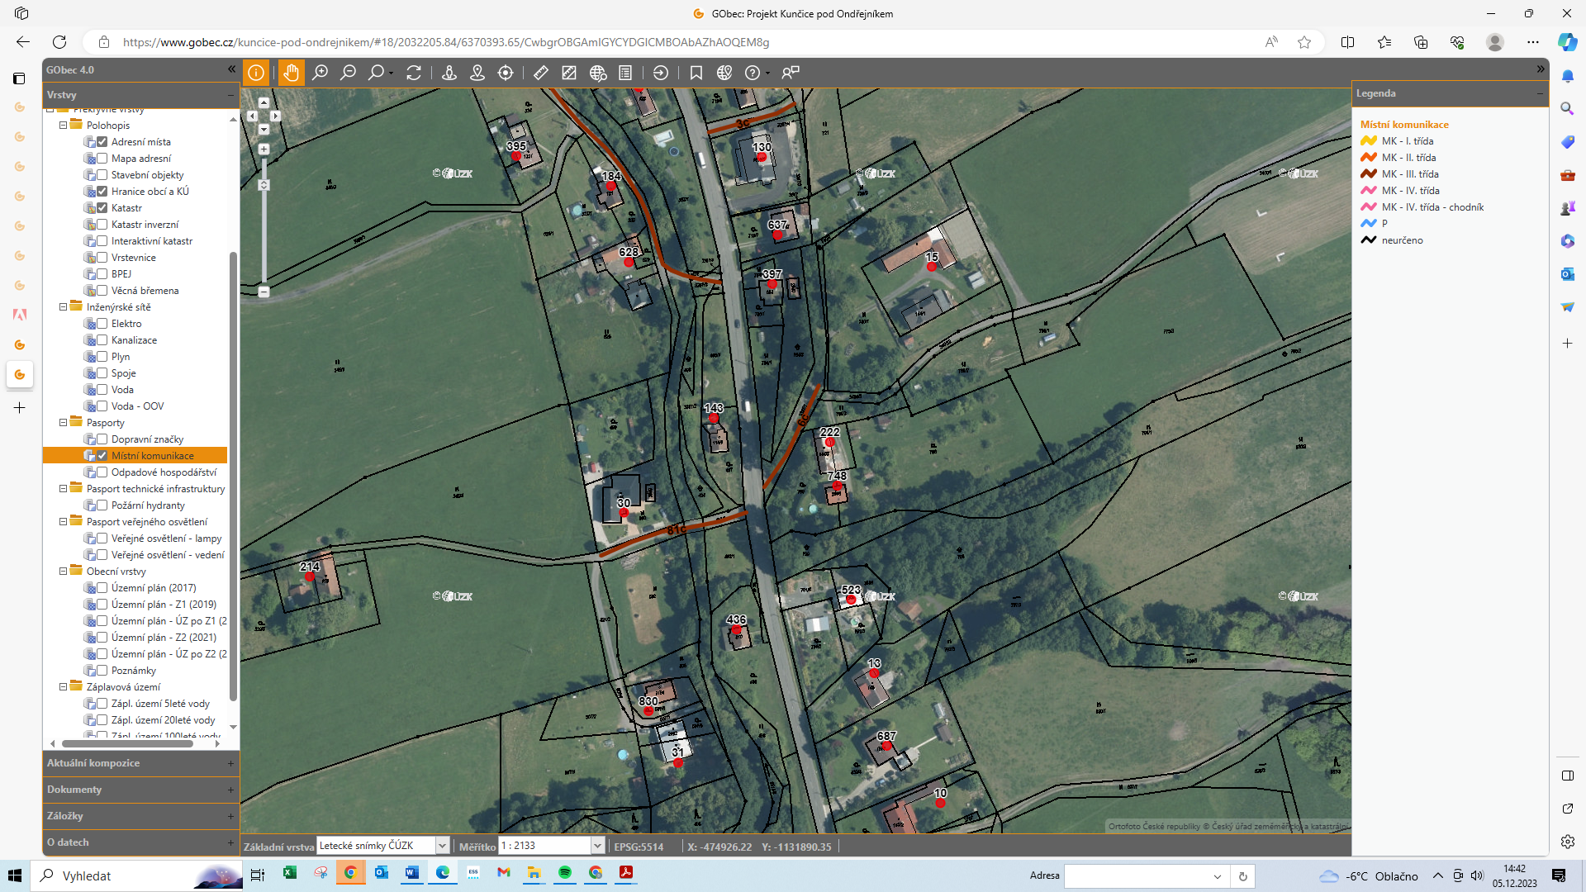Toggle the Kanalizace layer checkbox
1586x892 pixels.
coord(102,340)
